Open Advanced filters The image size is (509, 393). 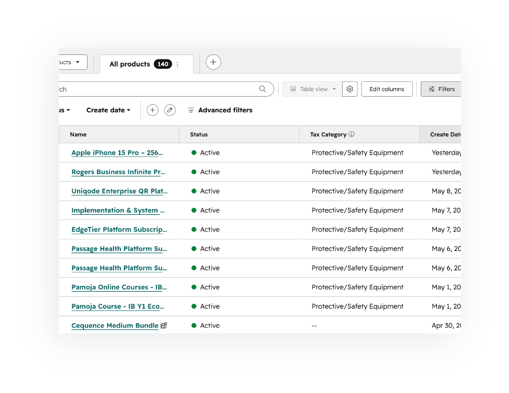(x=220, y=110)
